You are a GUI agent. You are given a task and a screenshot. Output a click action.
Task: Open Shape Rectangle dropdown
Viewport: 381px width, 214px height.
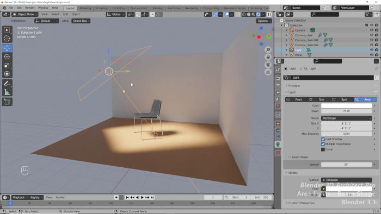[x=347, y=118]
